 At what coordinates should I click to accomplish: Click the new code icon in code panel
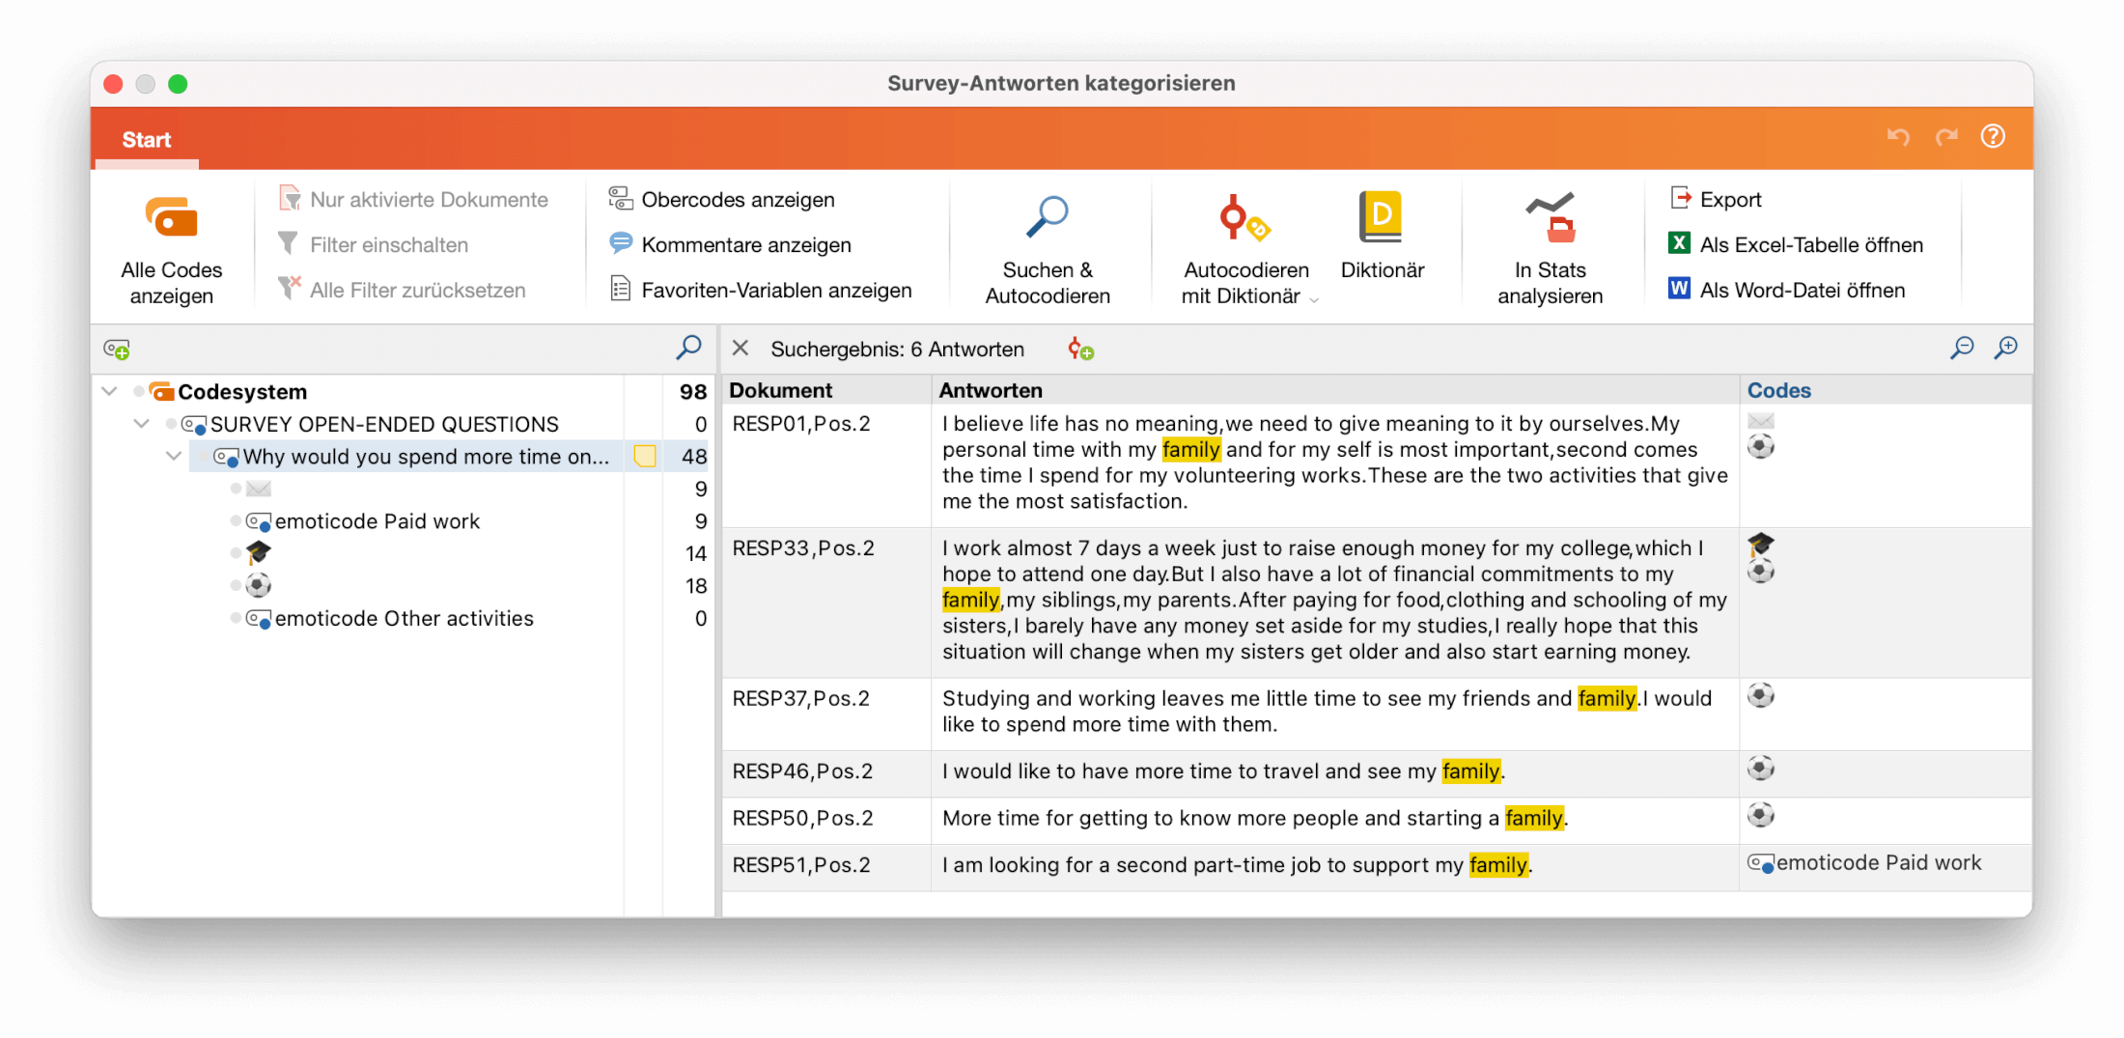[x=117, y=350]
